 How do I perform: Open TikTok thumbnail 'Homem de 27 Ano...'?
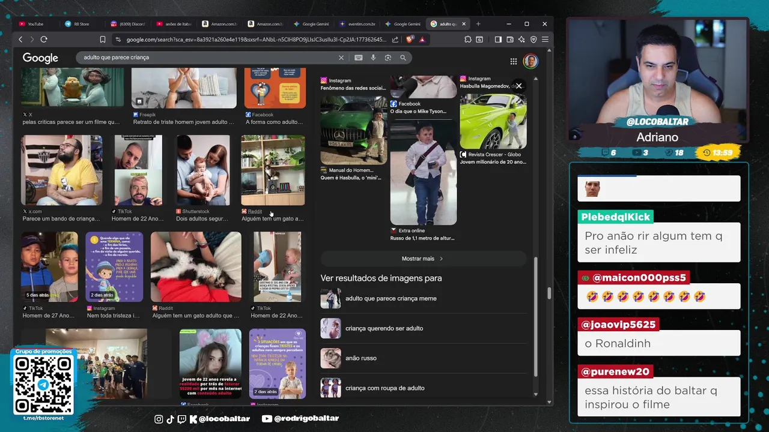pos(50,267)
